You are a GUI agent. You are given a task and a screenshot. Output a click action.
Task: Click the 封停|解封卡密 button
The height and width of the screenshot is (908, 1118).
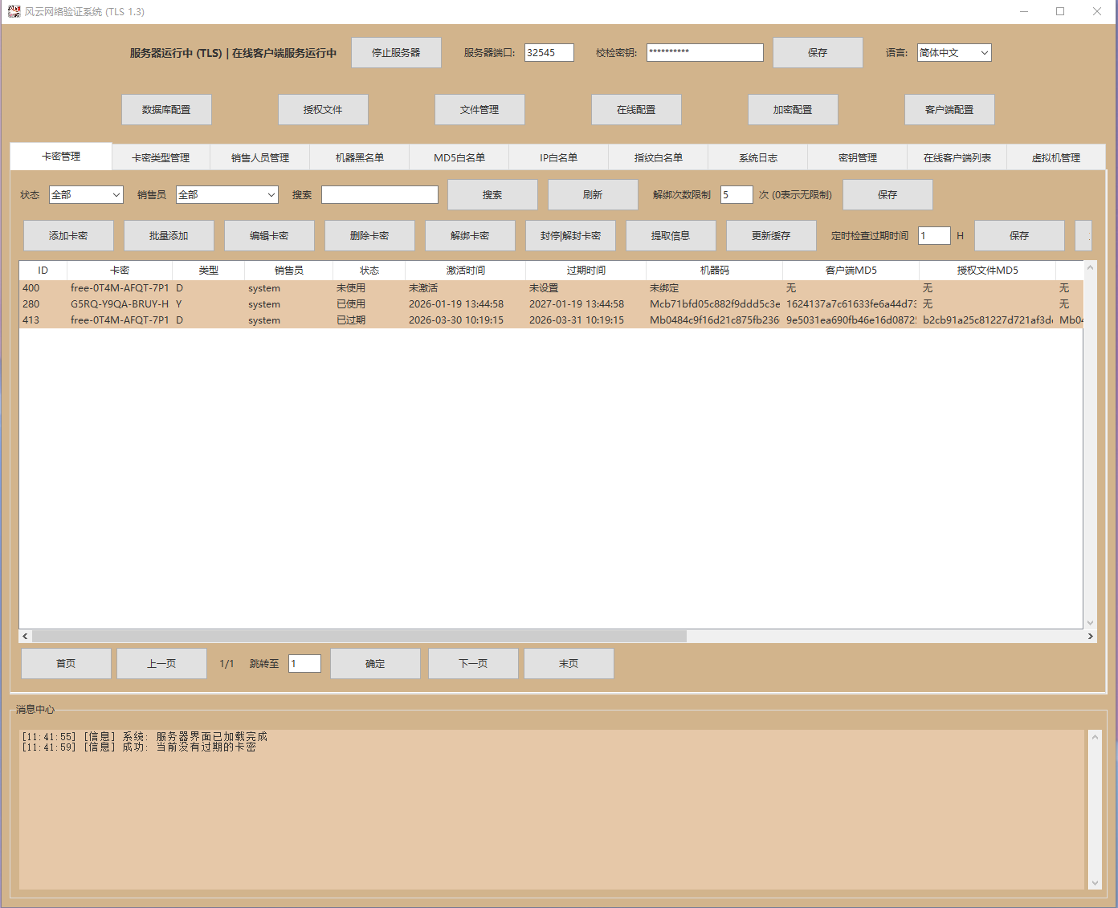coord(570,236)
